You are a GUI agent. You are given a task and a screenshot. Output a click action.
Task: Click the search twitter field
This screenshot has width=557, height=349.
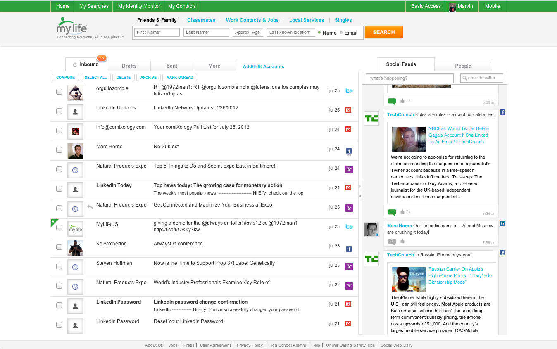[x=482, y=78]
